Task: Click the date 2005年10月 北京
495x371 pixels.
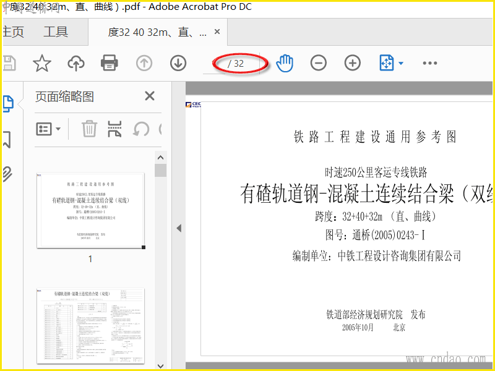Action: point(374,328)
